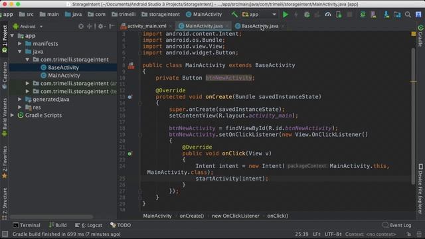Open the Event Log
Screen dimensions: 425x239
pos(397,225)
